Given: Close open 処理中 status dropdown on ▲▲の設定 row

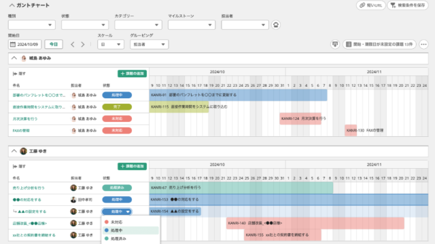Looking at the screenshot, I should pos(117,211).
